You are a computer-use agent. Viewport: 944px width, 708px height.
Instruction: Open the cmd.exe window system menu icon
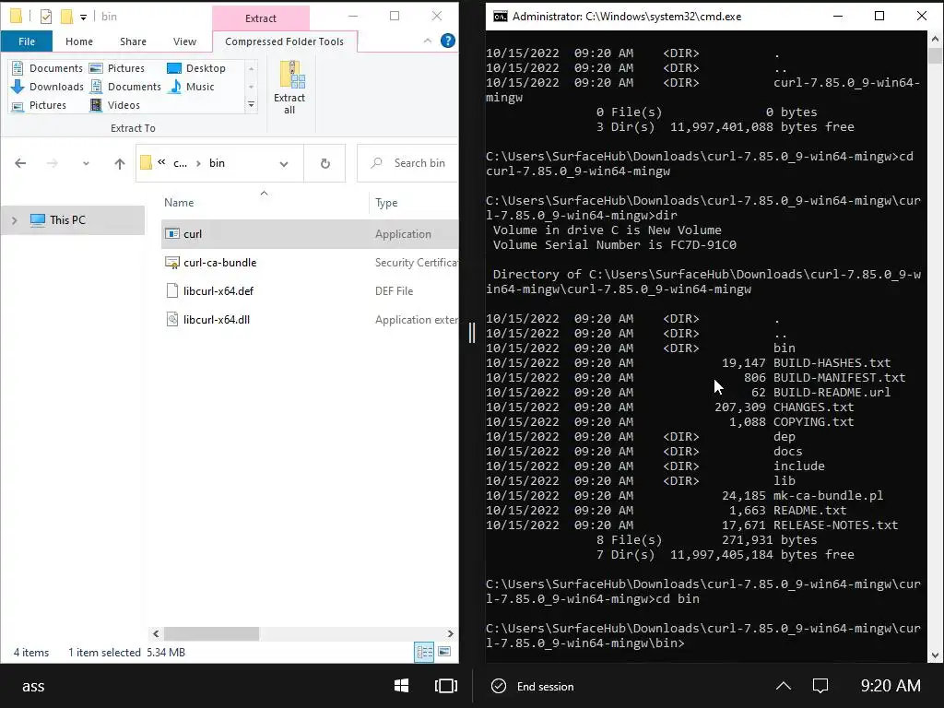tap(500, 17)
